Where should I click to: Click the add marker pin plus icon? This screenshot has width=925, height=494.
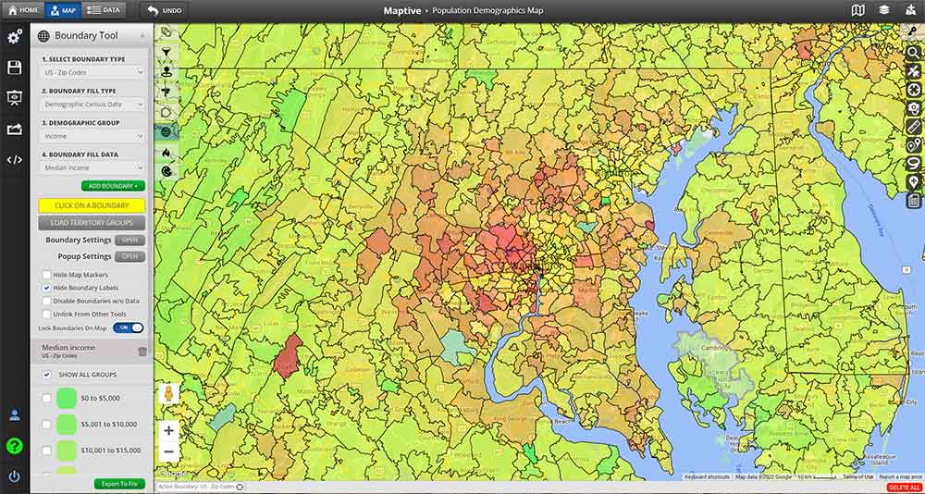coord(914,182)
